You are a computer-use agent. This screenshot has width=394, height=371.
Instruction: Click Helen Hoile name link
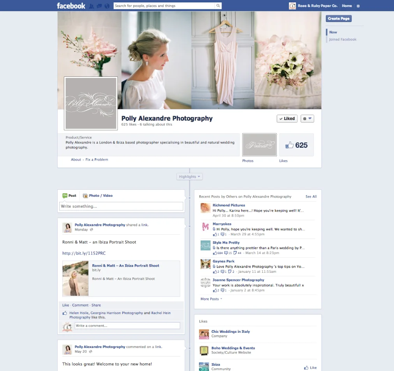point(79,313)
